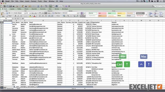Click cell with patrick@evideo.net
This screenshot has width=165, height=92.
point(43,25)
